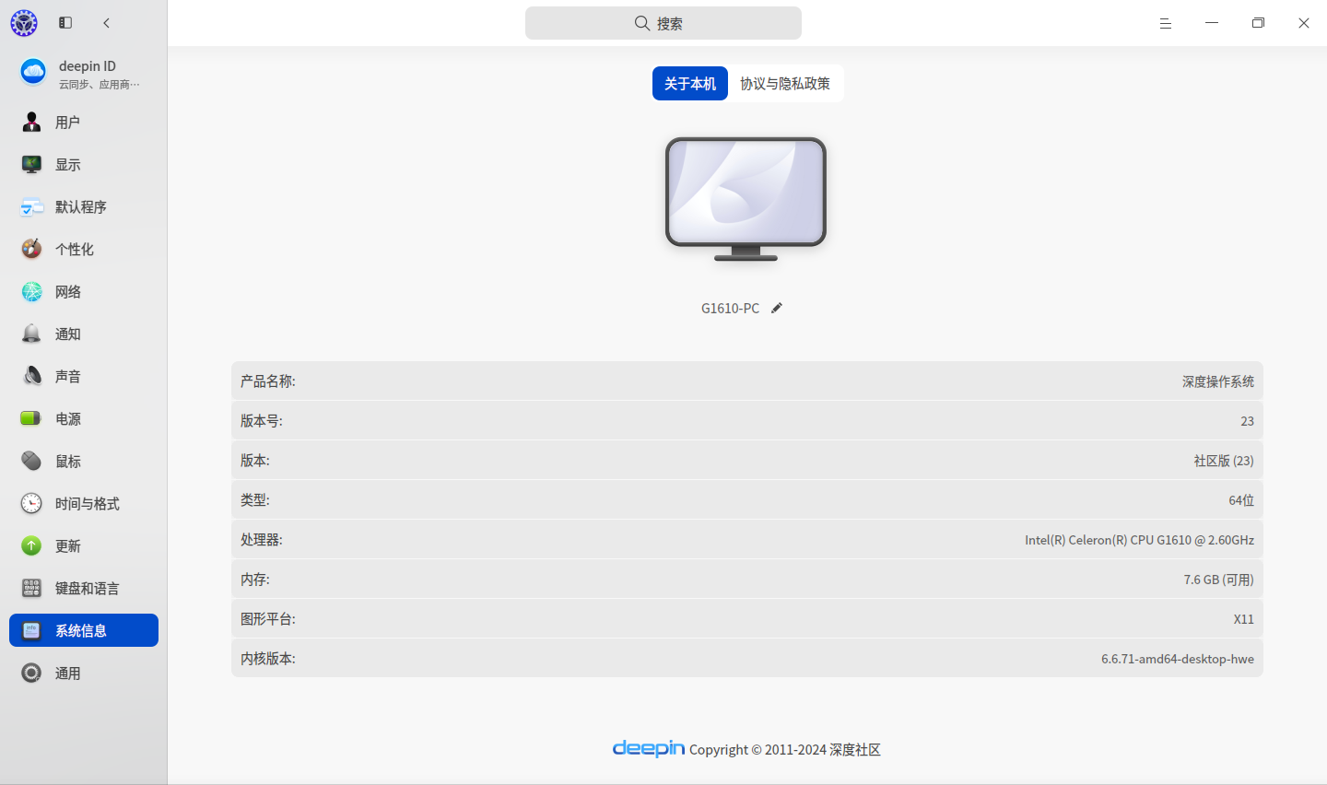
Task: Open 键盘和语言 keyboard icon
Action: tap(31, 588)
